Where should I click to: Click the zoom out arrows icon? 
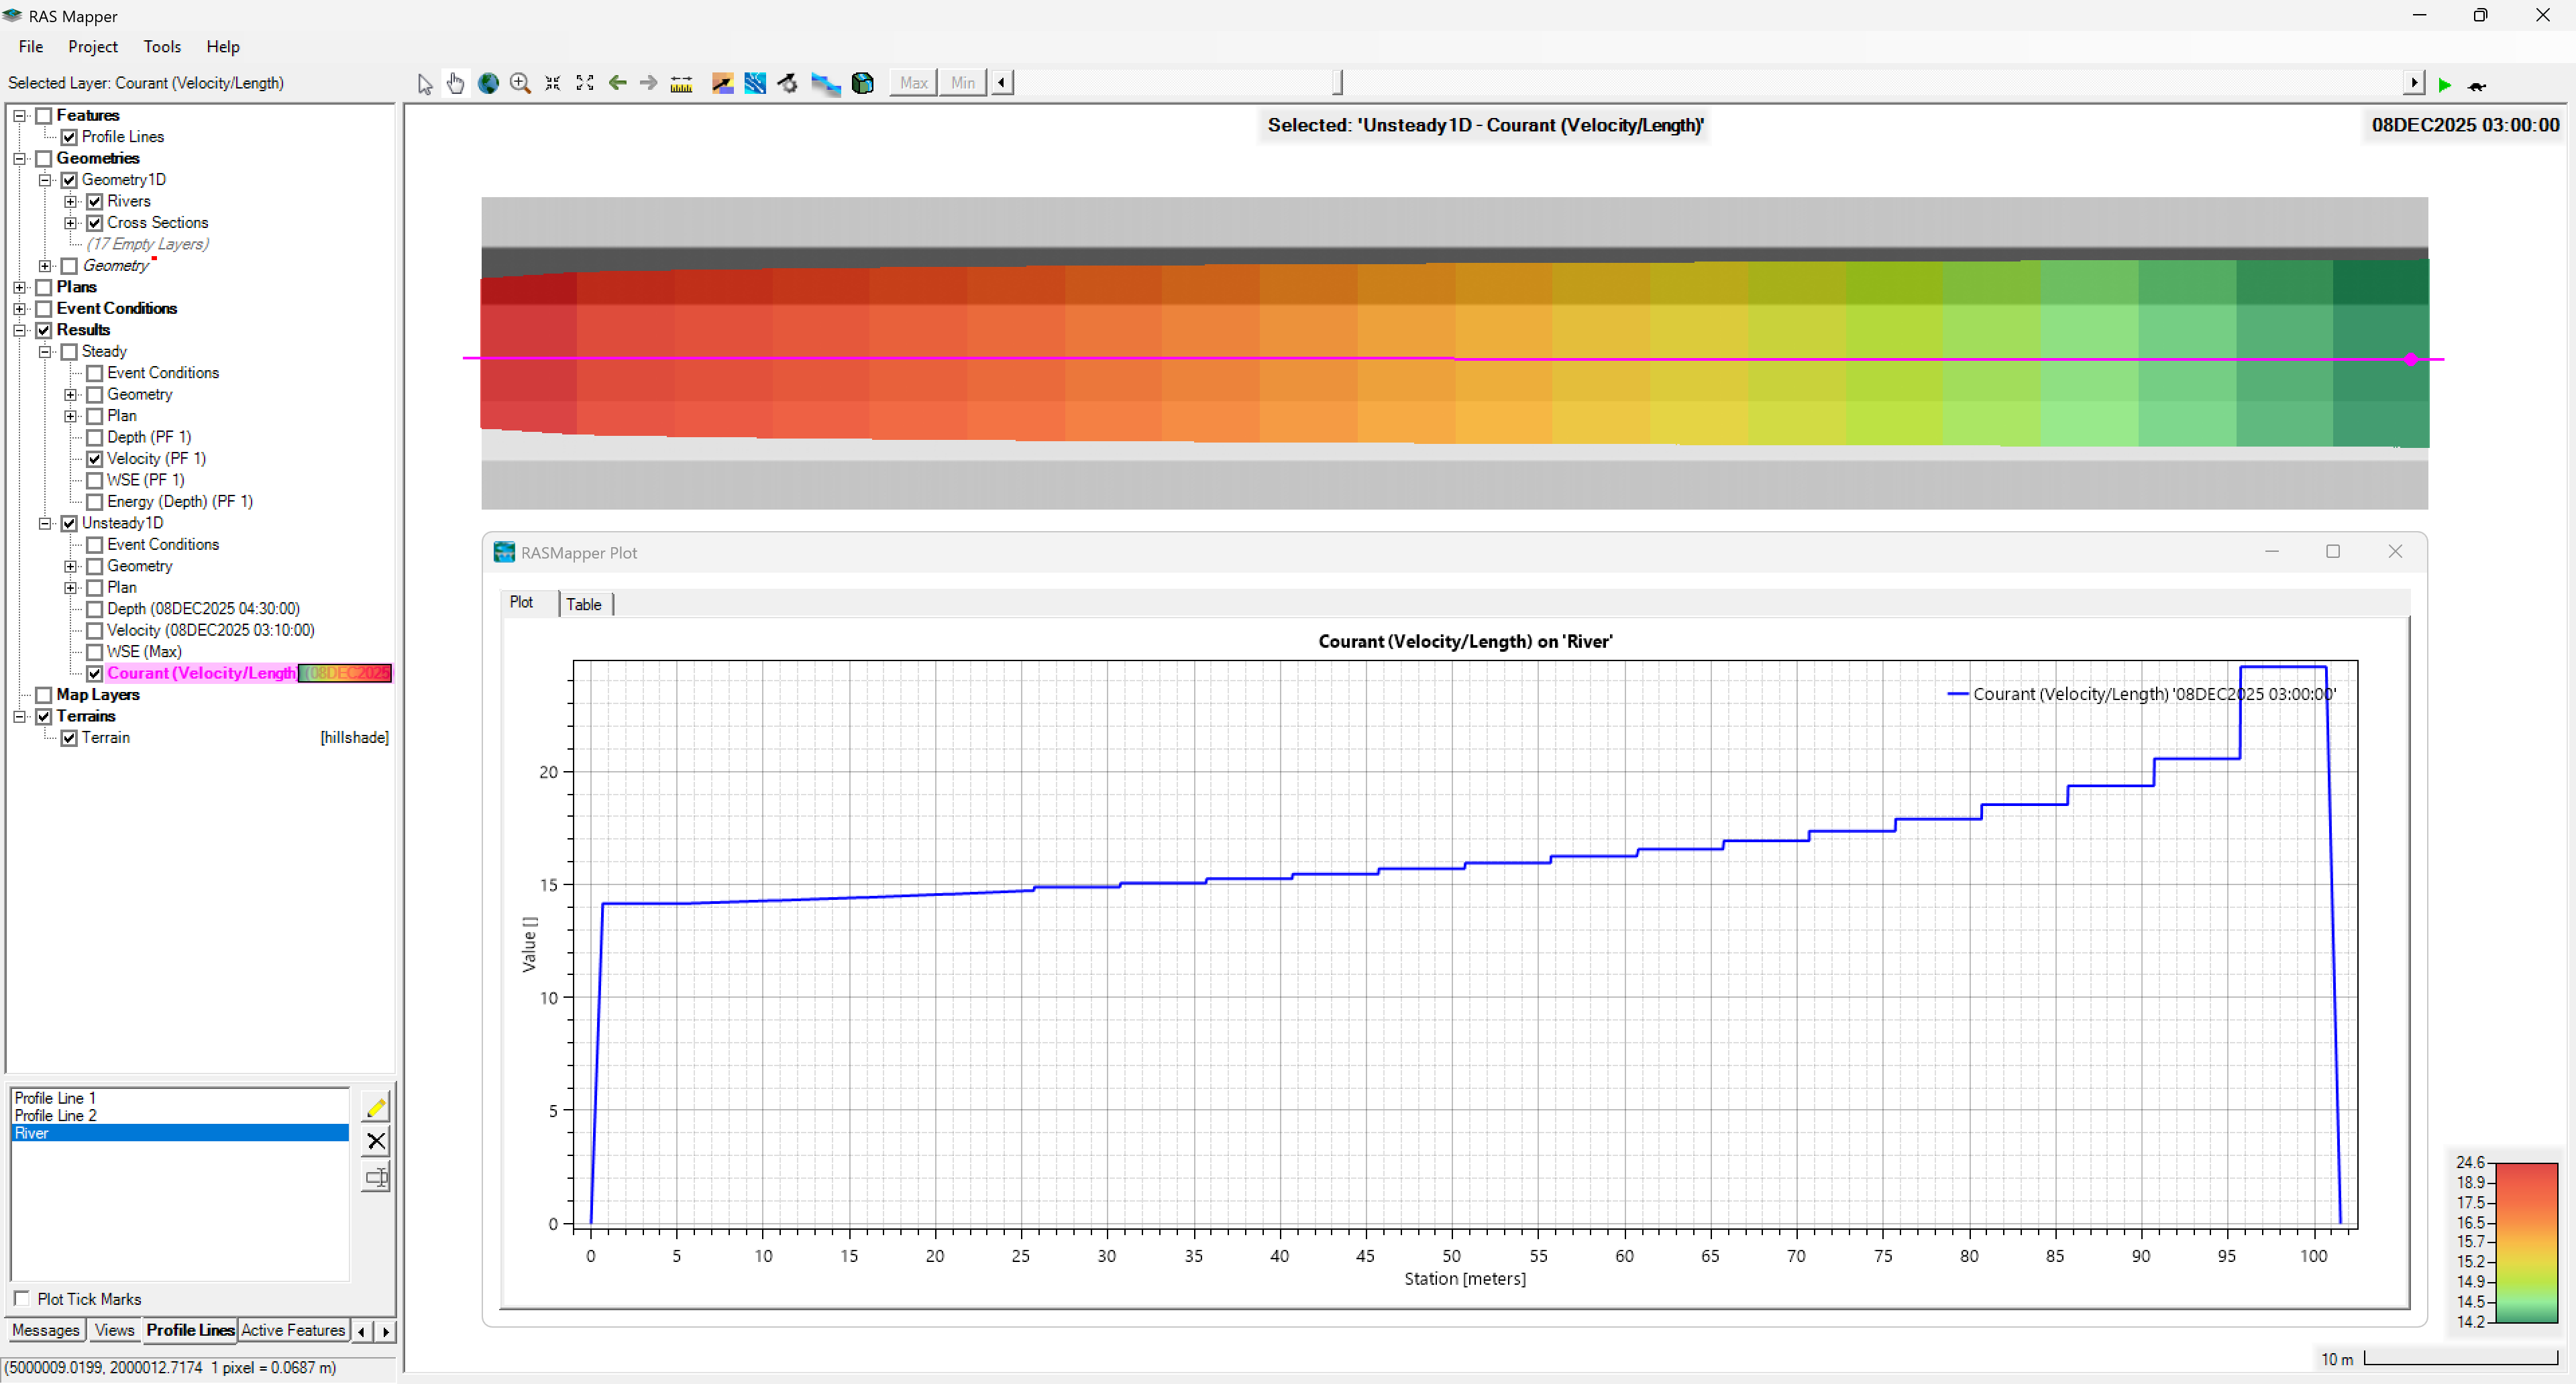point(552,84)
